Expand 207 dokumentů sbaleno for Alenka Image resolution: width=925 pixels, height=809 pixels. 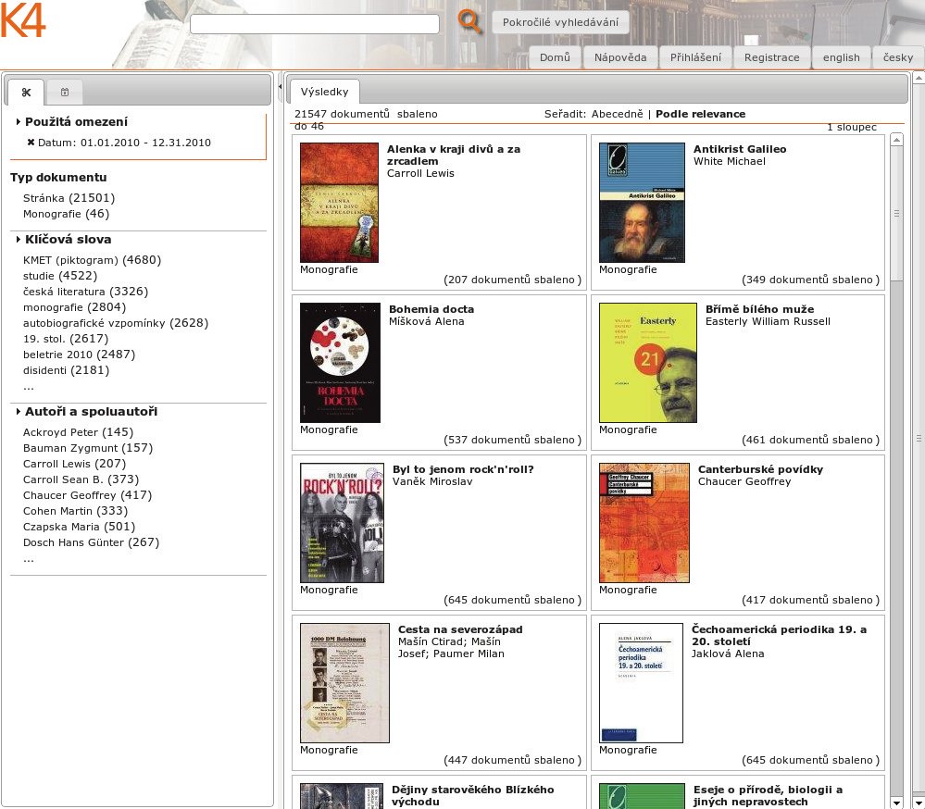point(512,280)
